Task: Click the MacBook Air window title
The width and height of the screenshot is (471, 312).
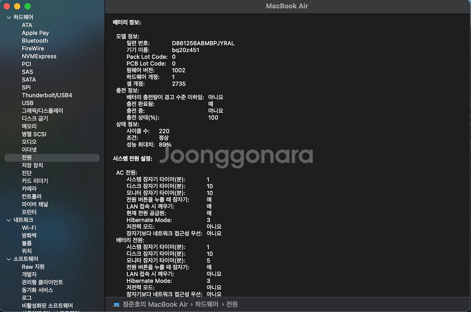Action: (x=287, y=6)
